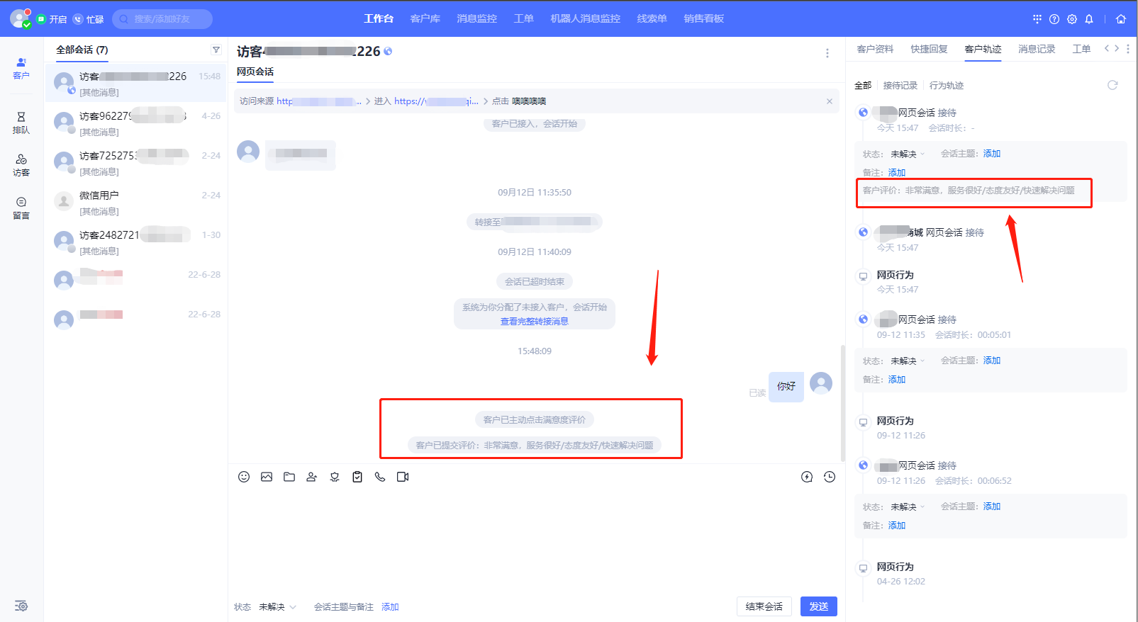Open the 排队 queue sidebar icon

tap(21, 123)
